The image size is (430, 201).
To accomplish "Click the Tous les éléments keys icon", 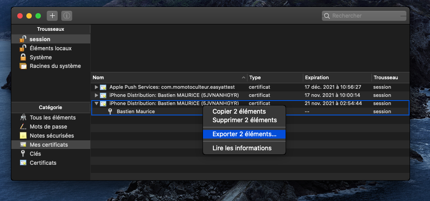I will tap(23, 118).
